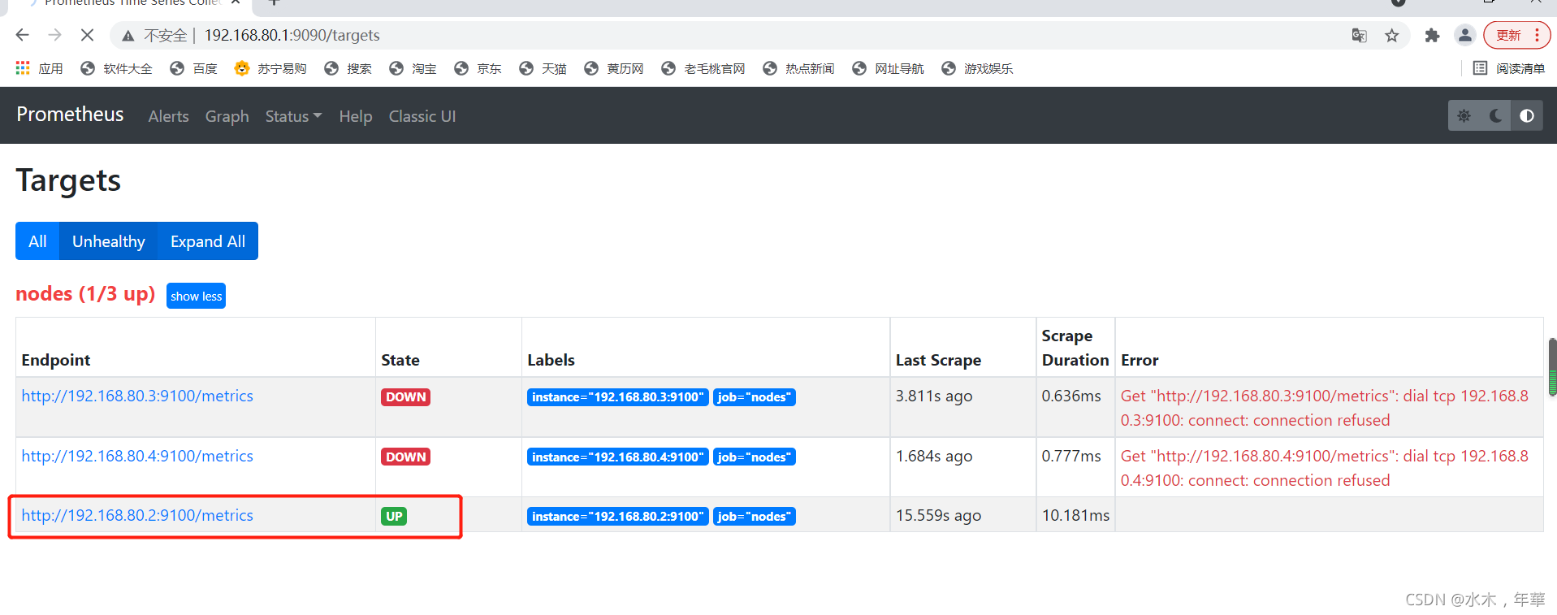Click the 不安全 security warning icon
Viewport: 1557px width, 615px height.
(128, 36)
